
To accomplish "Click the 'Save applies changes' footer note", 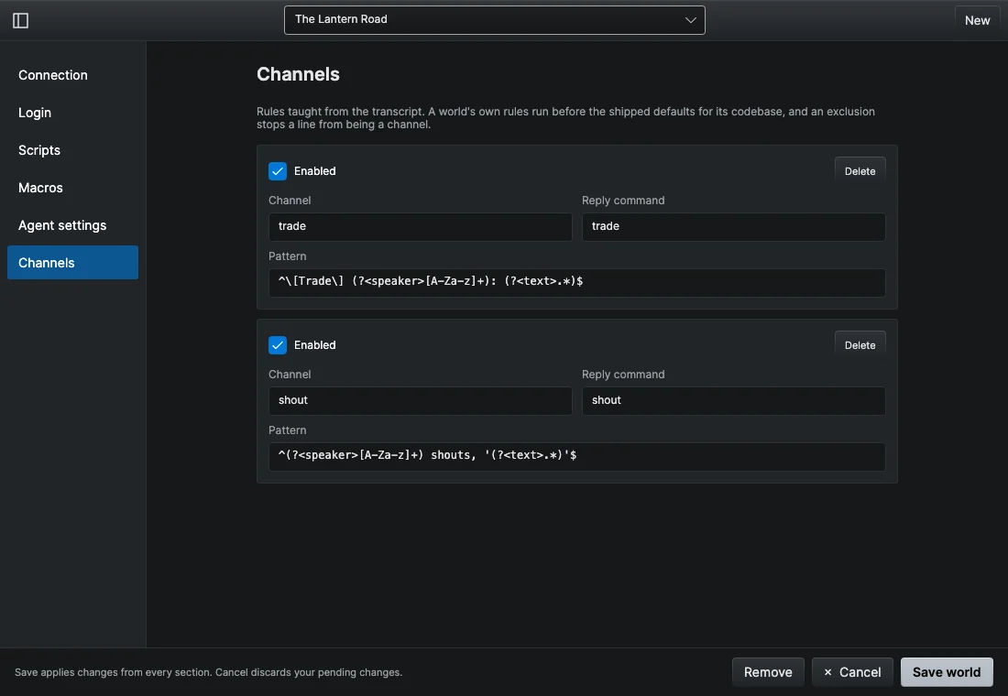I will click(208, 672).
